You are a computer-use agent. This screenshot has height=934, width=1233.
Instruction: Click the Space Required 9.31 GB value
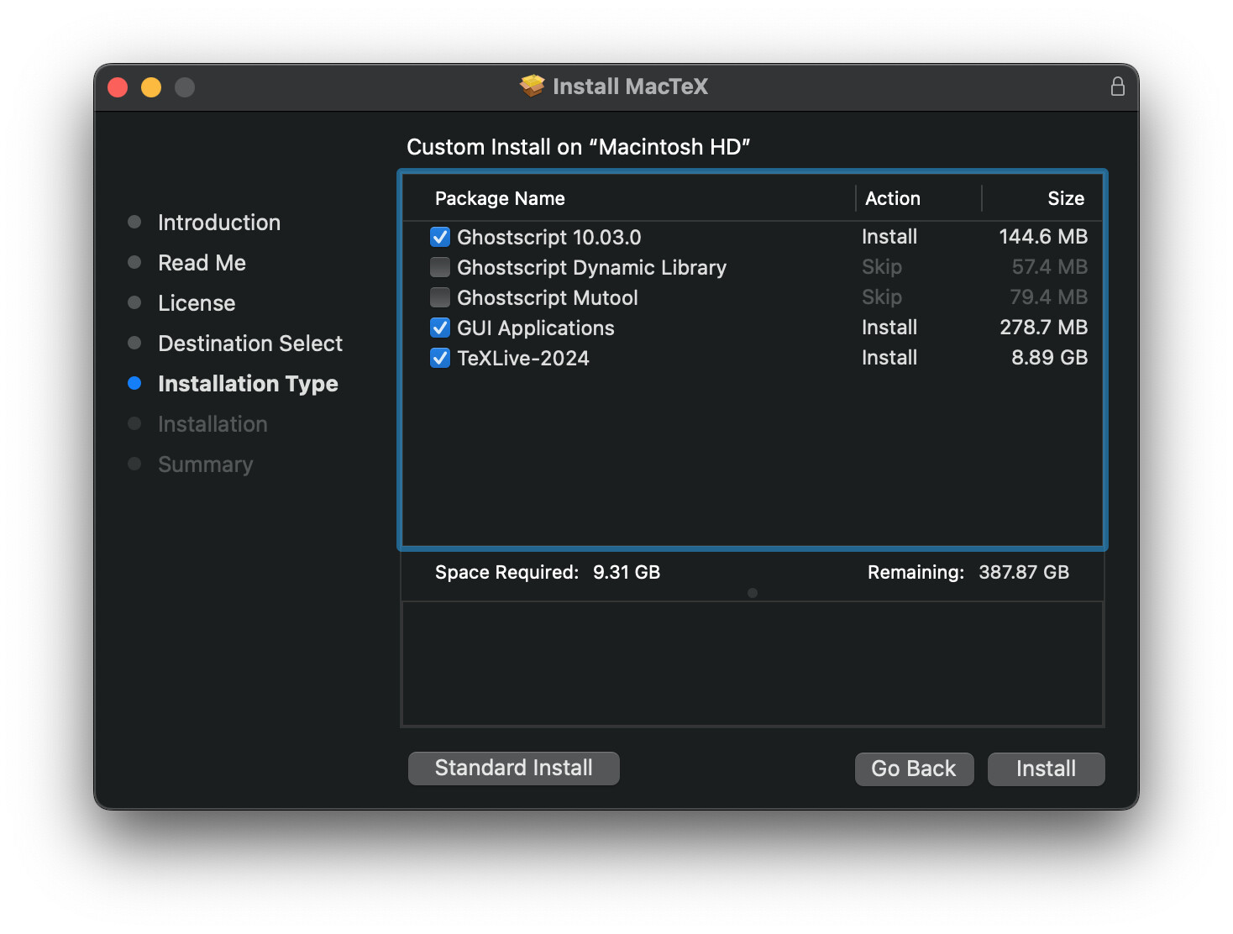(x=627, y=572)
